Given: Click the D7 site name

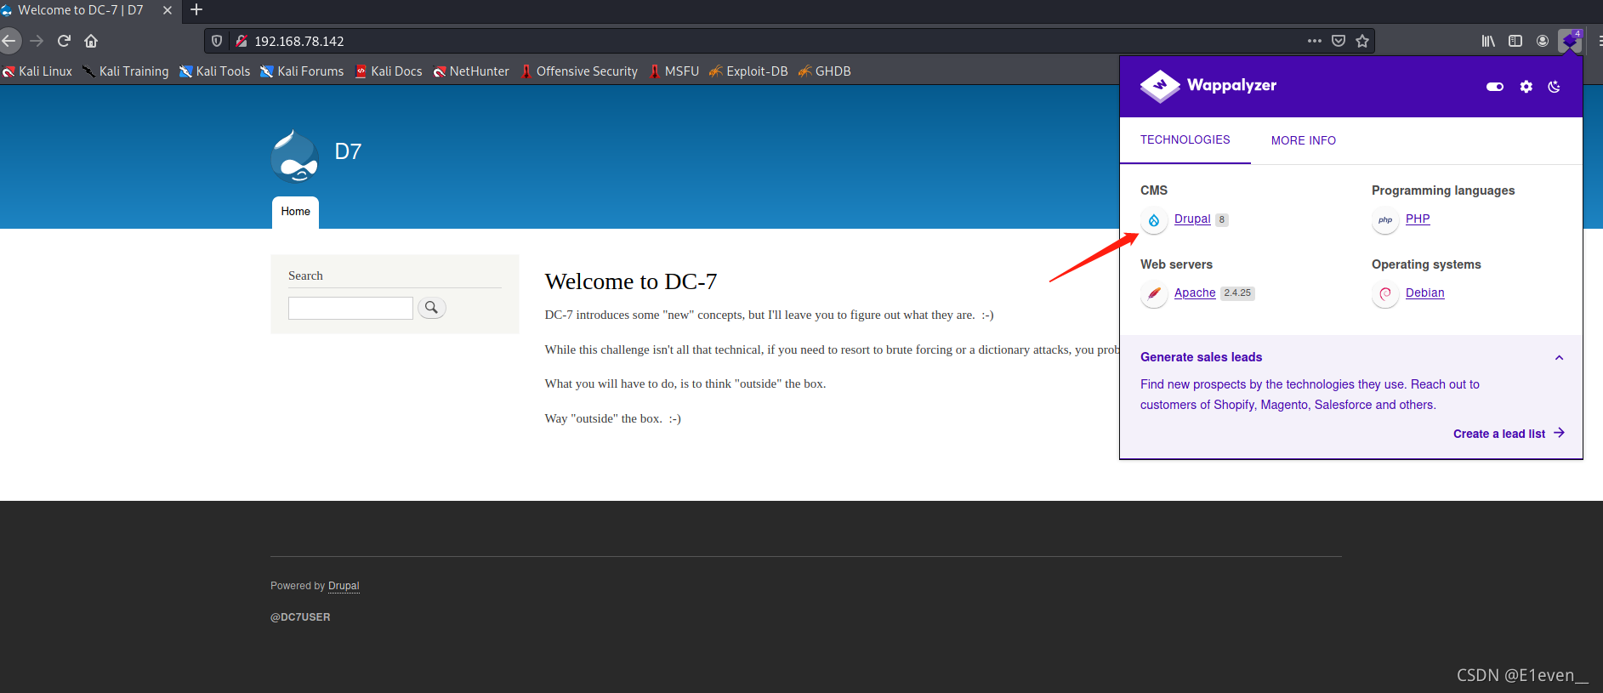Looking at the screenshot, I should tap(348, 151).
